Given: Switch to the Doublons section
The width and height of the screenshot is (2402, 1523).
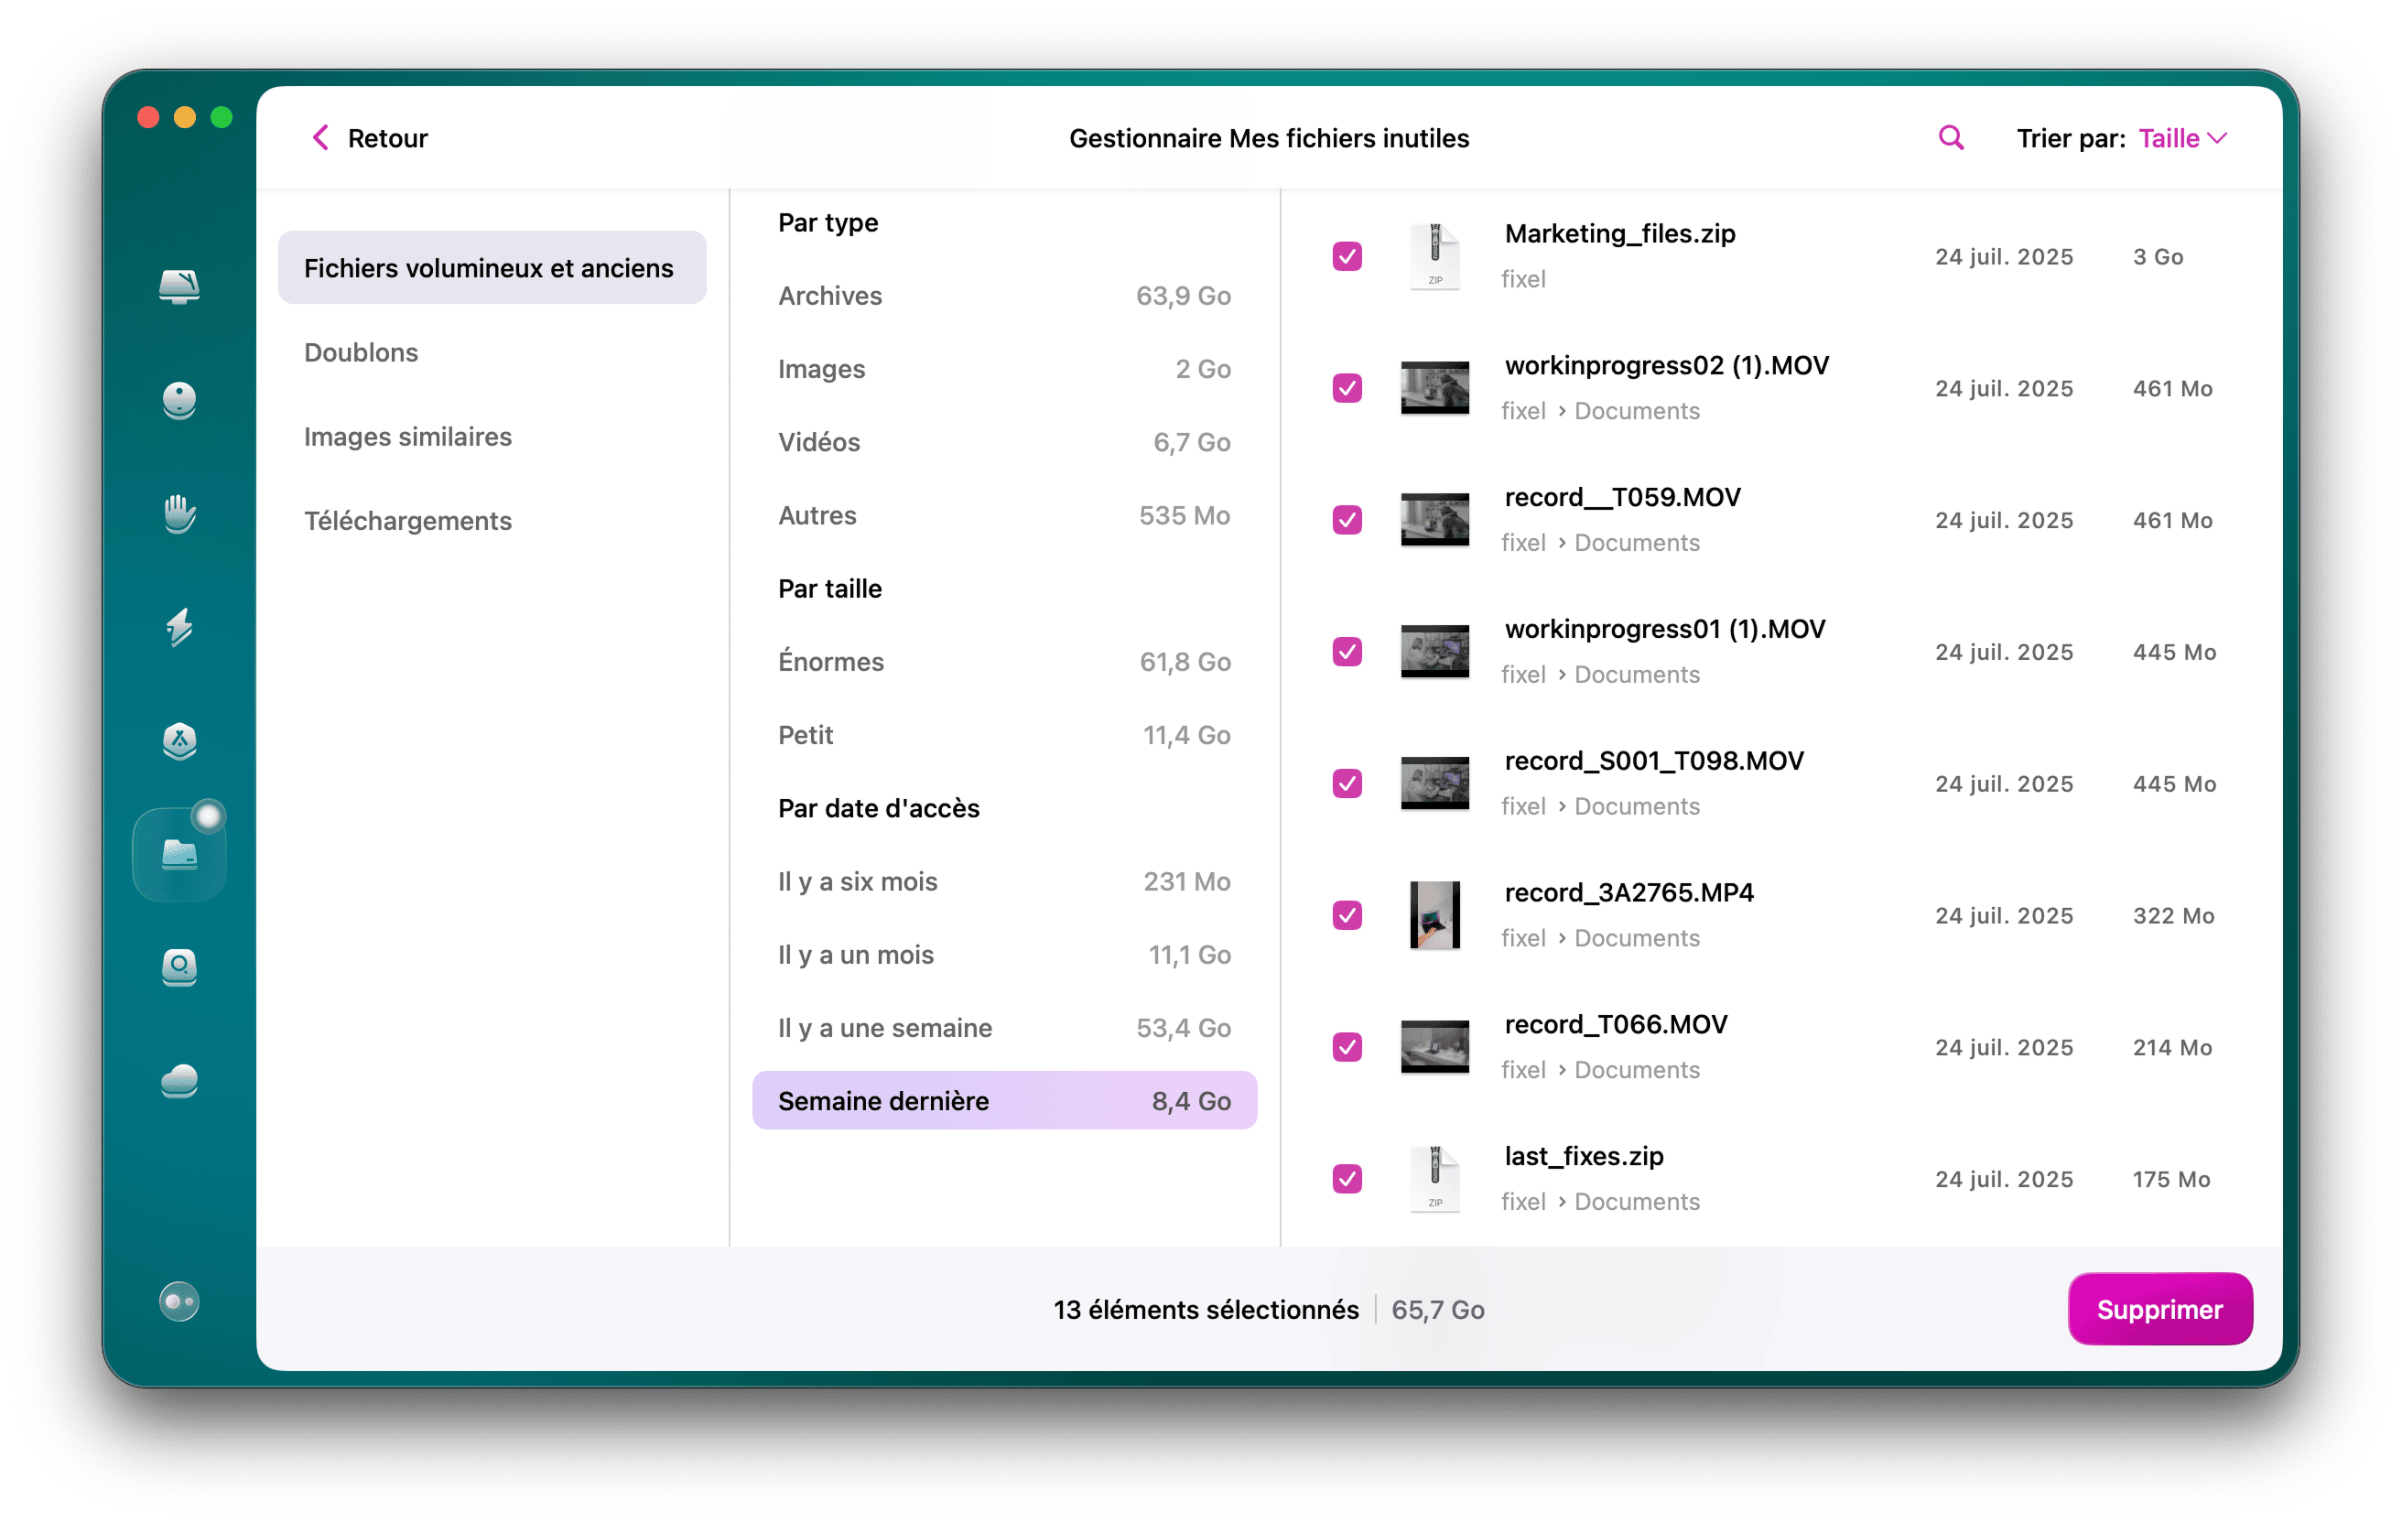Looking at the screenshot, I should click(361, 352).
